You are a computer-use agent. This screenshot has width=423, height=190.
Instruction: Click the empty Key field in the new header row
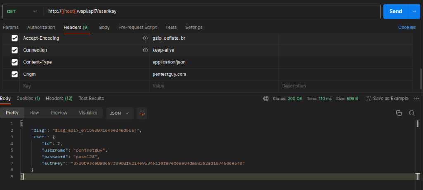coord(84,86)
